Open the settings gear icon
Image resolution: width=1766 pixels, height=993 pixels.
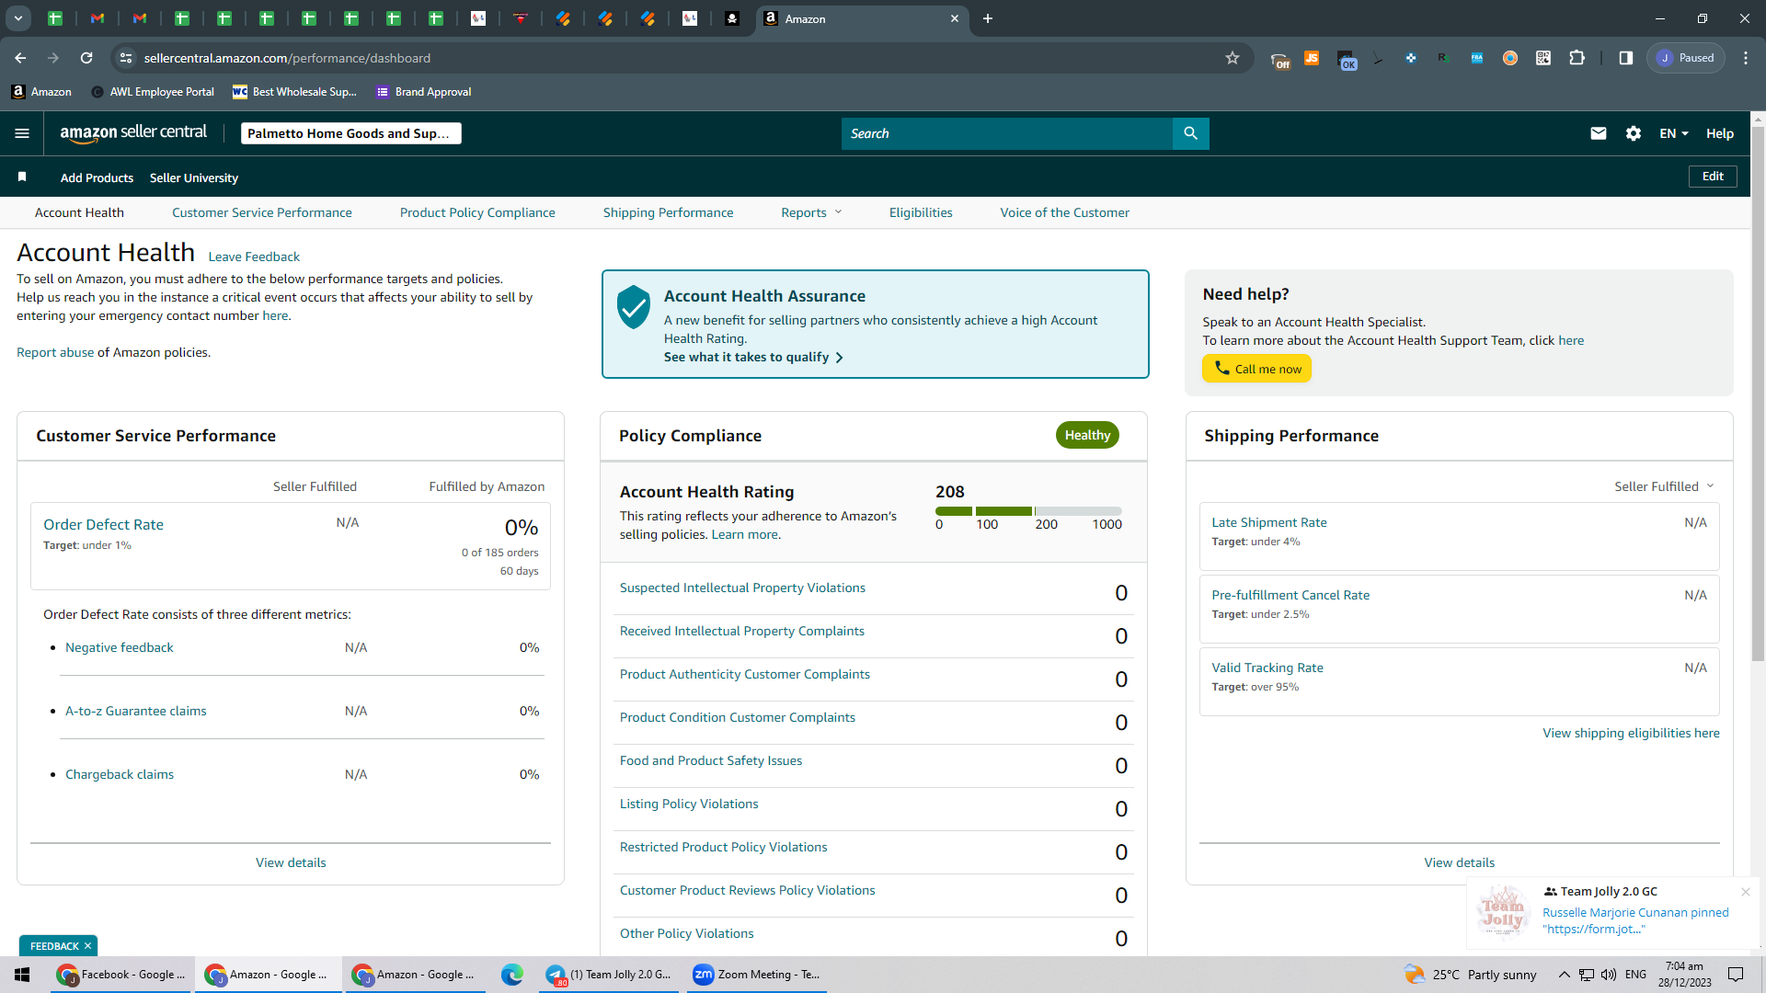click(x=1634, y=133)
